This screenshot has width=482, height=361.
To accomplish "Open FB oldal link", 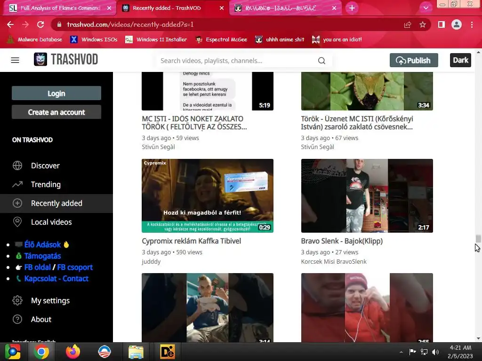I will pos(37,267).
